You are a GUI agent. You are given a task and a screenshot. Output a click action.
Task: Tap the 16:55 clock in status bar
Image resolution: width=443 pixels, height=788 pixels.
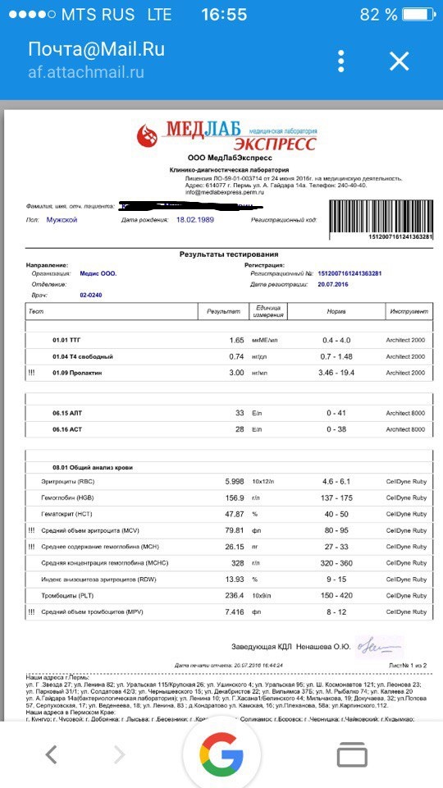pyautogui.click(x=224, y=15)
